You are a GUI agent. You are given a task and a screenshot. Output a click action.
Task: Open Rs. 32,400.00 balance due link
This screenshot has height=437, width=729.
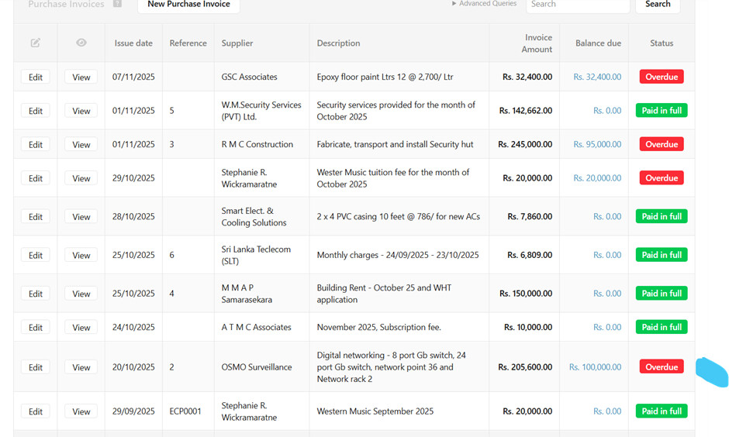click(x=597, y=77)
